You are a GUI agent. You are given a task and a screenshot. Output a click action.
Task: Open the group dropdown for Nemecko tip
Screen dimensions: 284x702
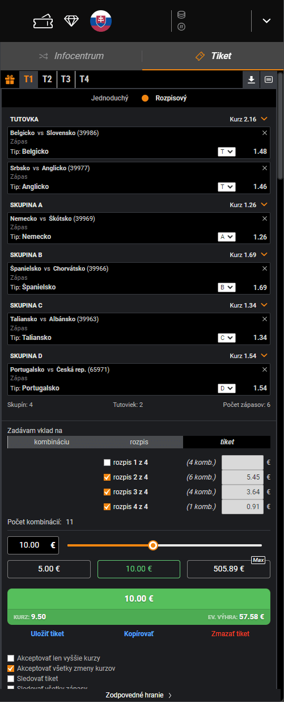[227, 237]
